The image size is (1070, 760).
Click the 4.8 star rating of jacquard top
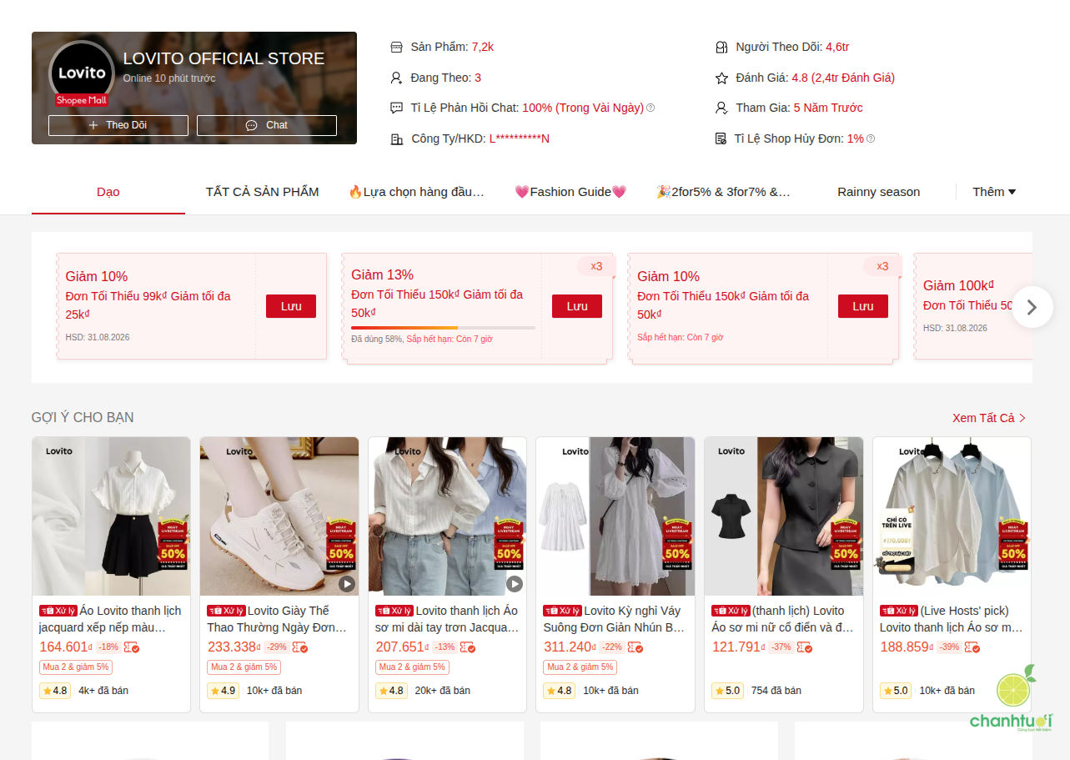[x=55, y=691]
